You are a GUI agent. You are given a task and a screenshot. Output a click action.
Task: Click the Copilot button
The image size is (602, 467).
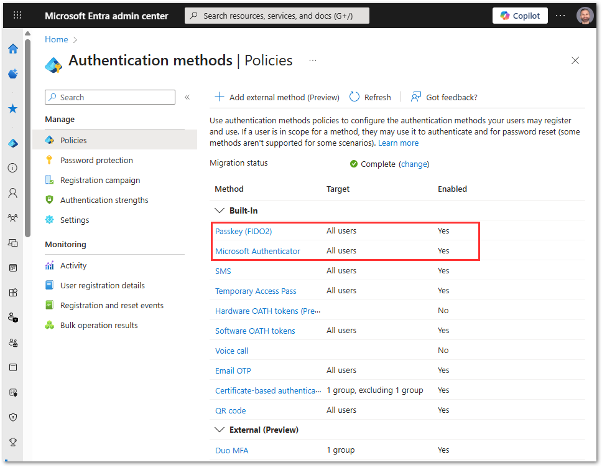pyautogui.click(x=520, y=16)
